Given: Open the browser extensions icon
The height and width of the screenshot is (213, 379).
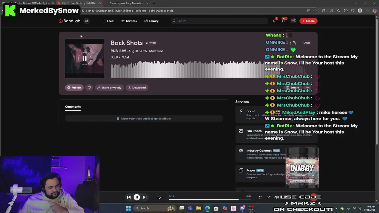Looking at the screenshot, I should coord(324,11).
